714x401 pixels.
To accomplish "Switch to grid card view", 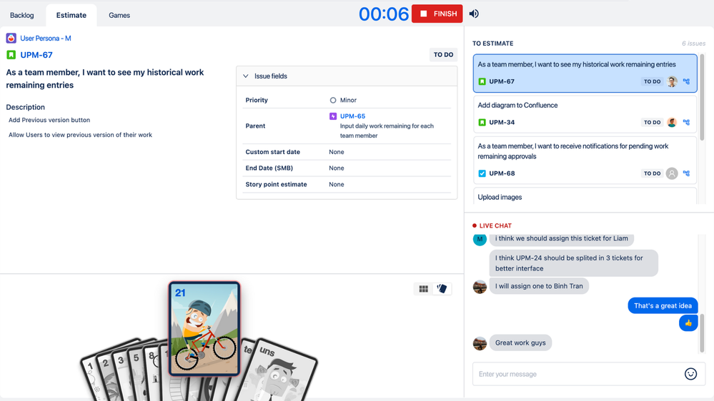I will click(x=424, y=289).
